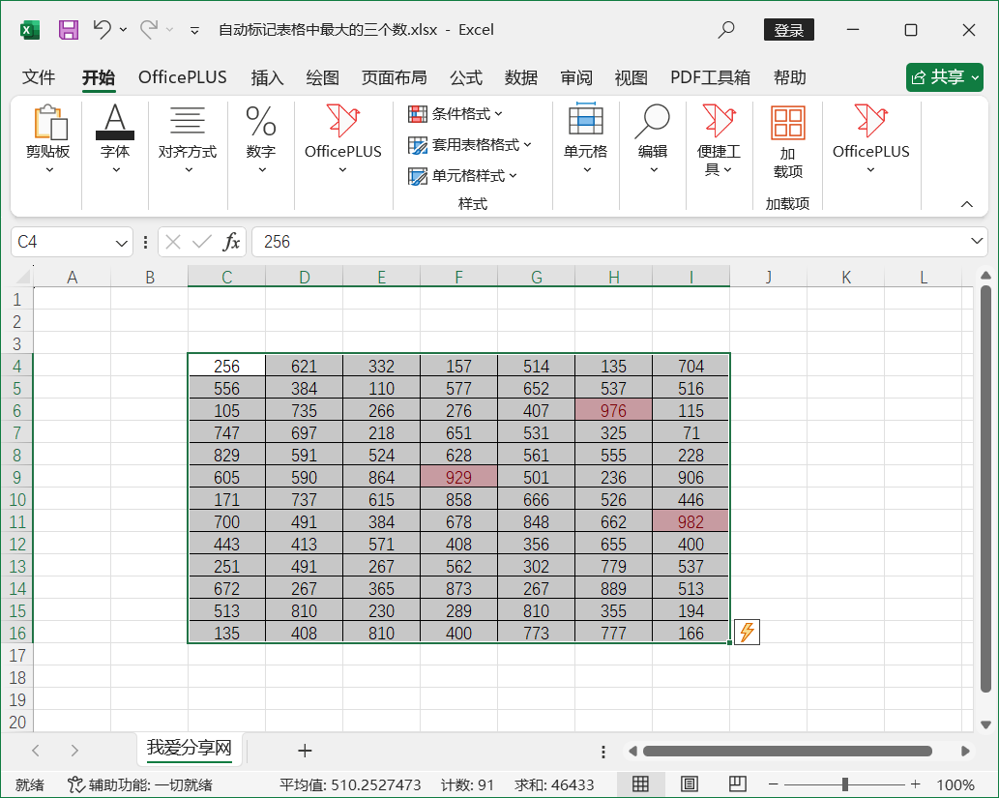Click the Redo arrow icon
This screenshot has height=798, width=999.
pos(149,29)
